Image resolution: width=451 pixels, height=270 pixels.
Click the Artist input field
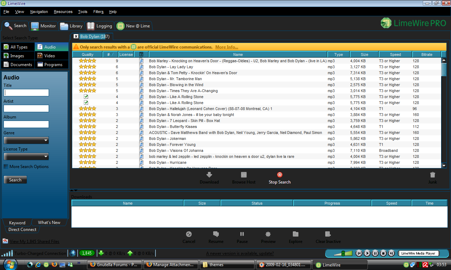click(x=26, y=109)
